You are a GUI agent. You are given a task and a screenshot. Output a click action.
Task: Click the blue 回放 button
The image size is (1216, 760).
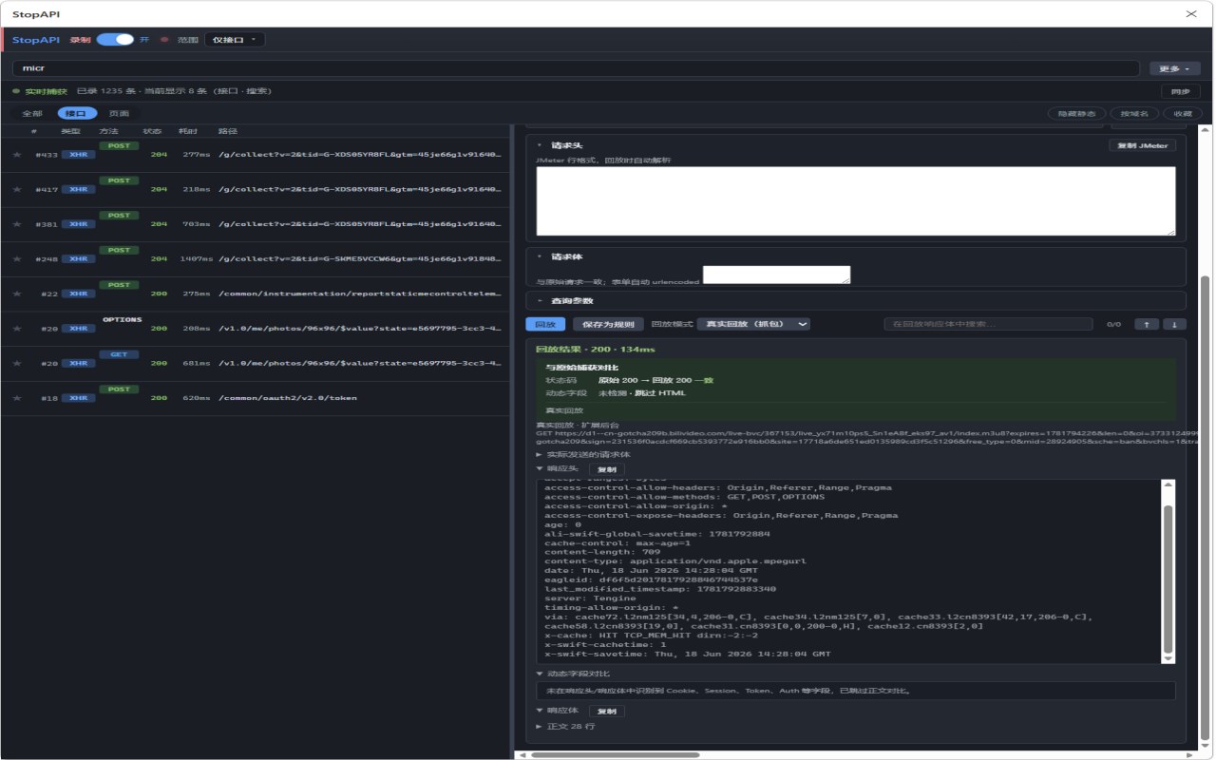point(545,324)
